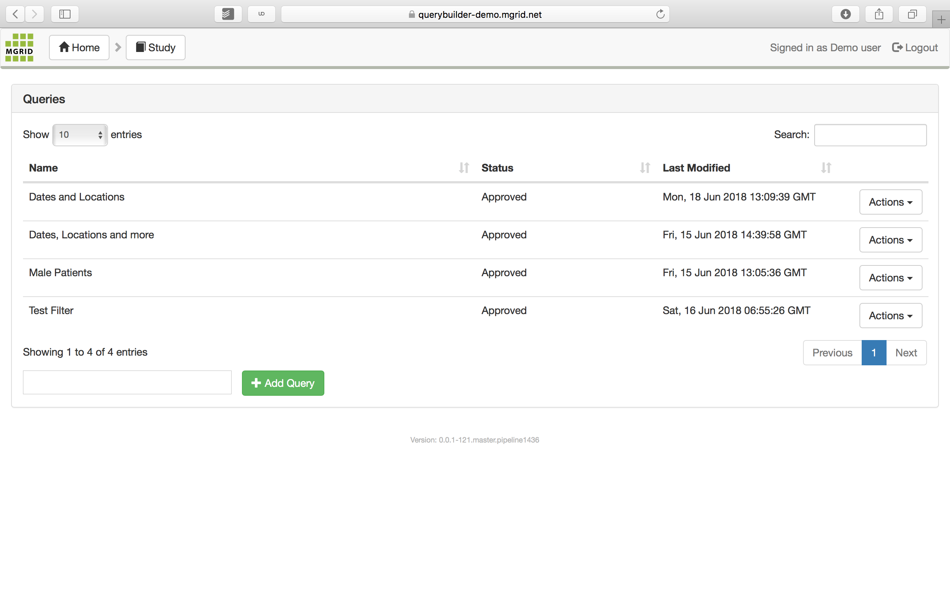Image resolution: width=950 pixels, height=594 pixels.
Task: Open the stacked-layers extension icon
Action: (x=228, y=14)
